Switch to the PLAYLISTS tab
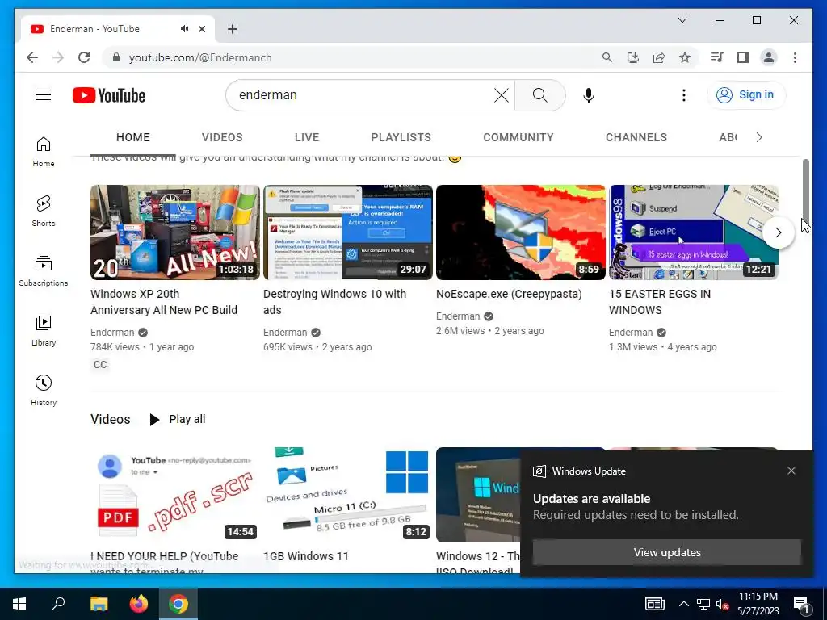The height and width of the screenshot is (620, 827). tap(401, 137)
